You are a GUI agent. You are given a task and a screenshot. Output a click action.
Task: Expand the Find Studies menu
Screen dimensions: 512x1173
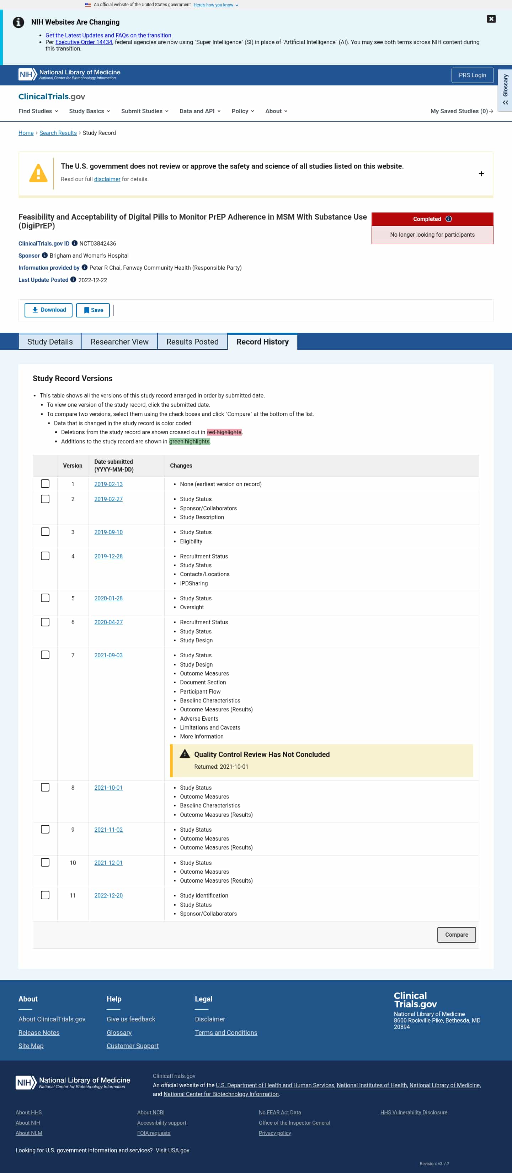tap(38, 111)
